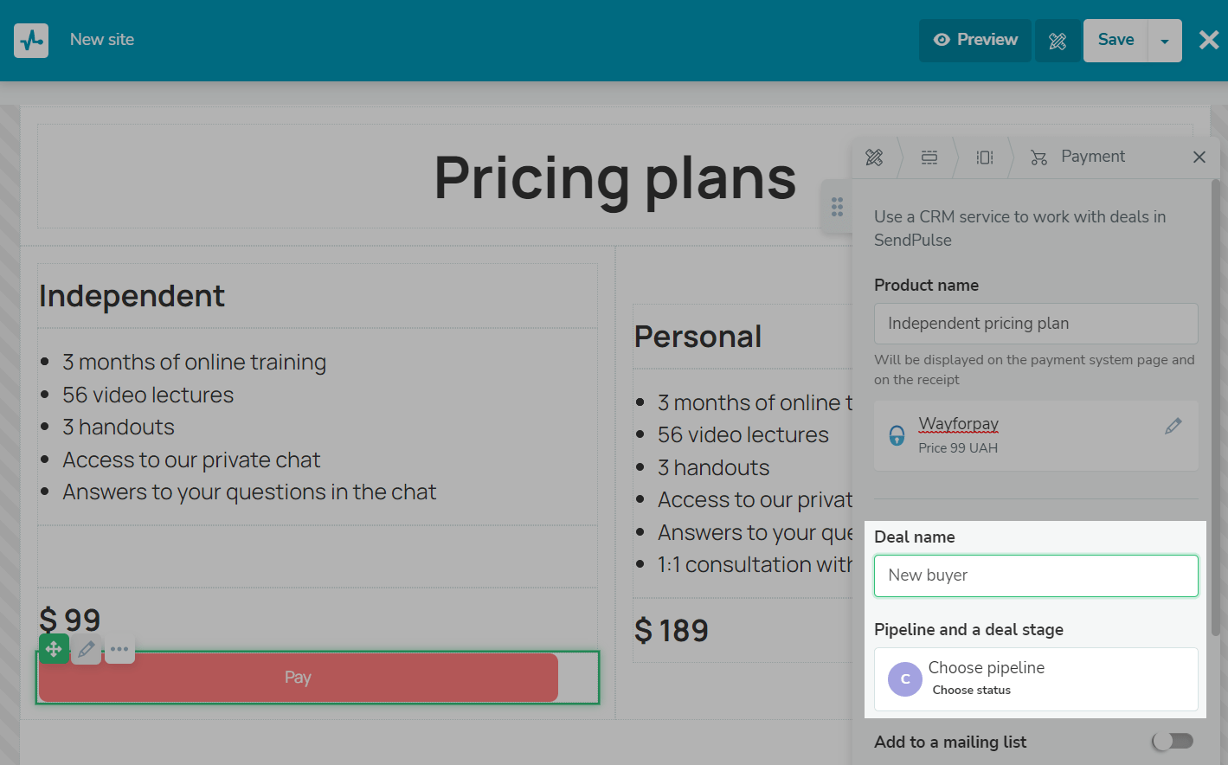Viewport: 1228px width, 765px height.
Task: Focus the Deal name input field
Action: [x=1036, y=575]
